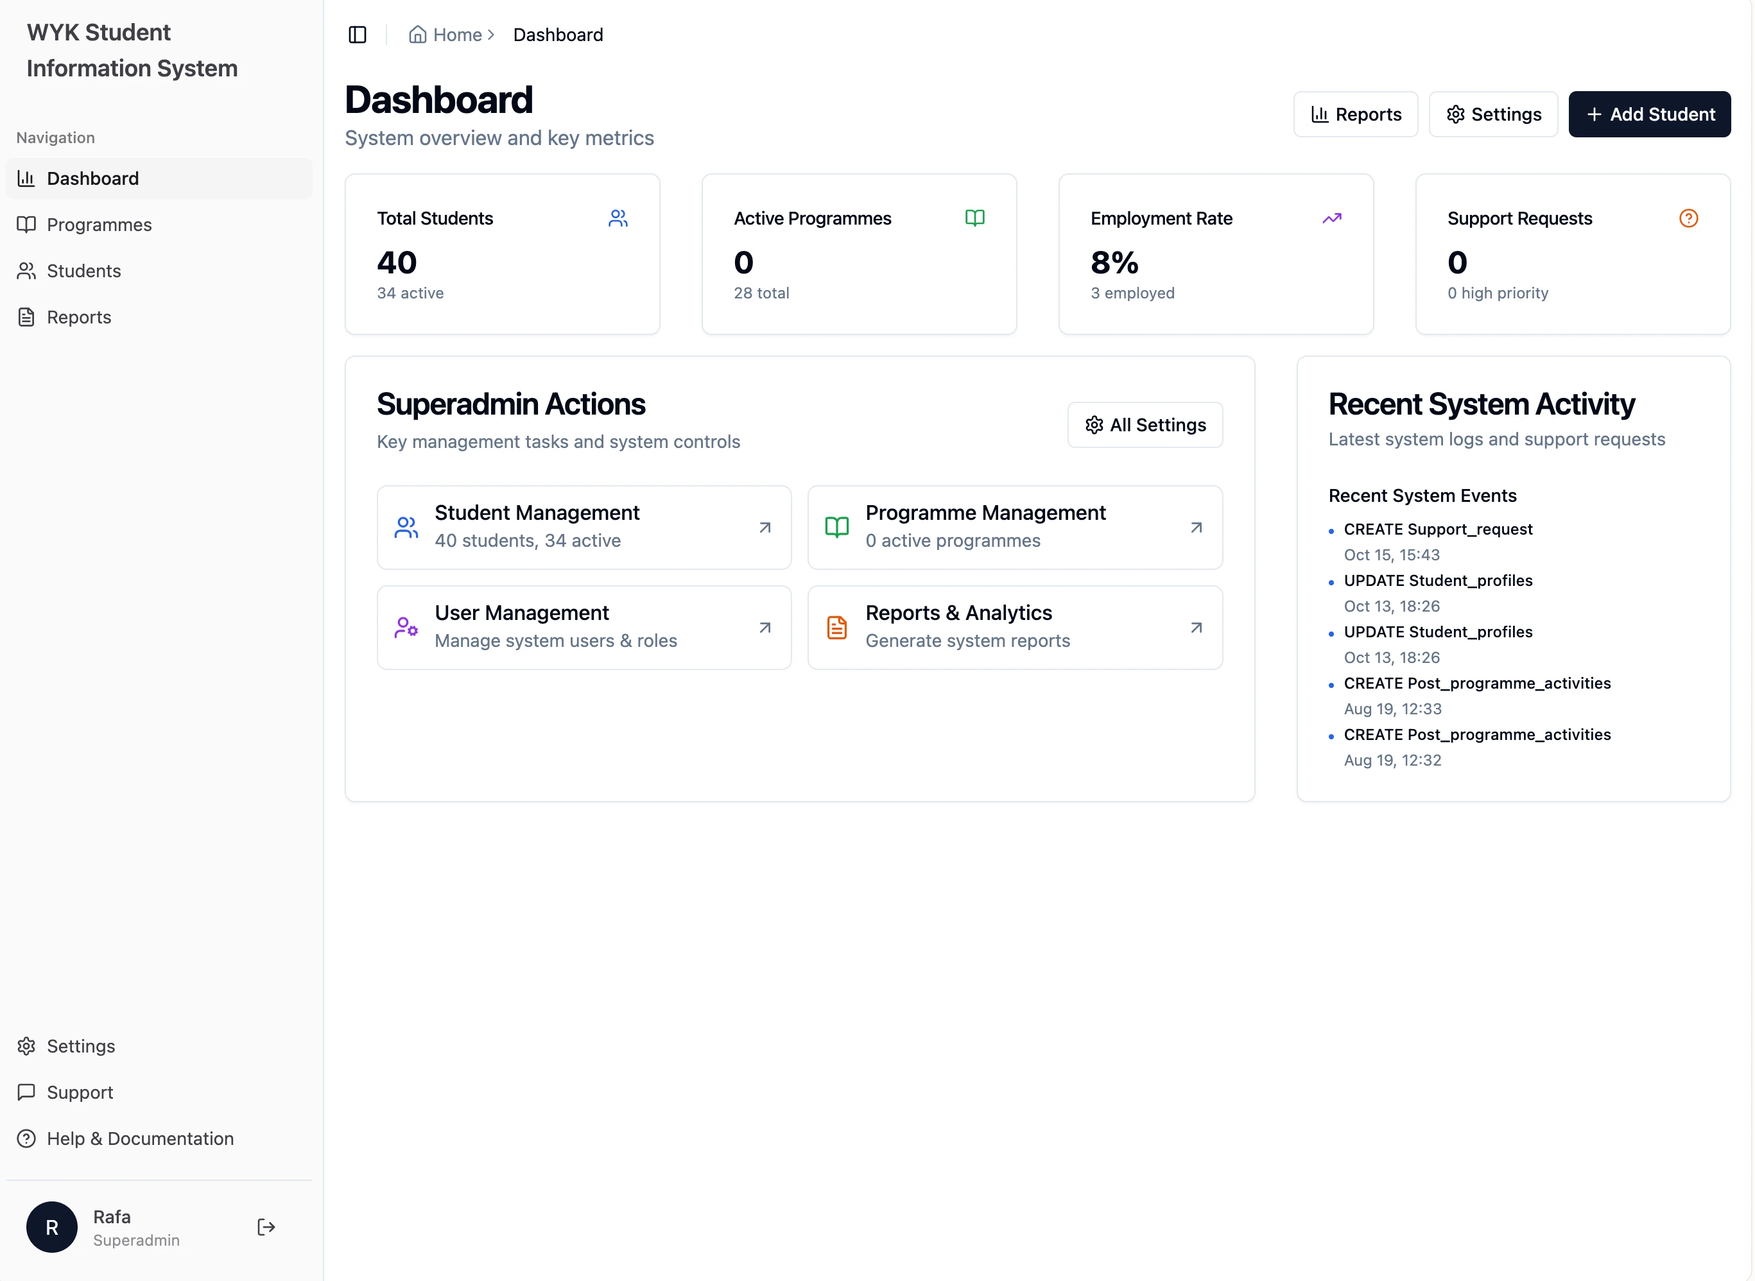The image size is (1755, 1281).
Task: Go to Students in the sidebar
Action: coord(83,271)
